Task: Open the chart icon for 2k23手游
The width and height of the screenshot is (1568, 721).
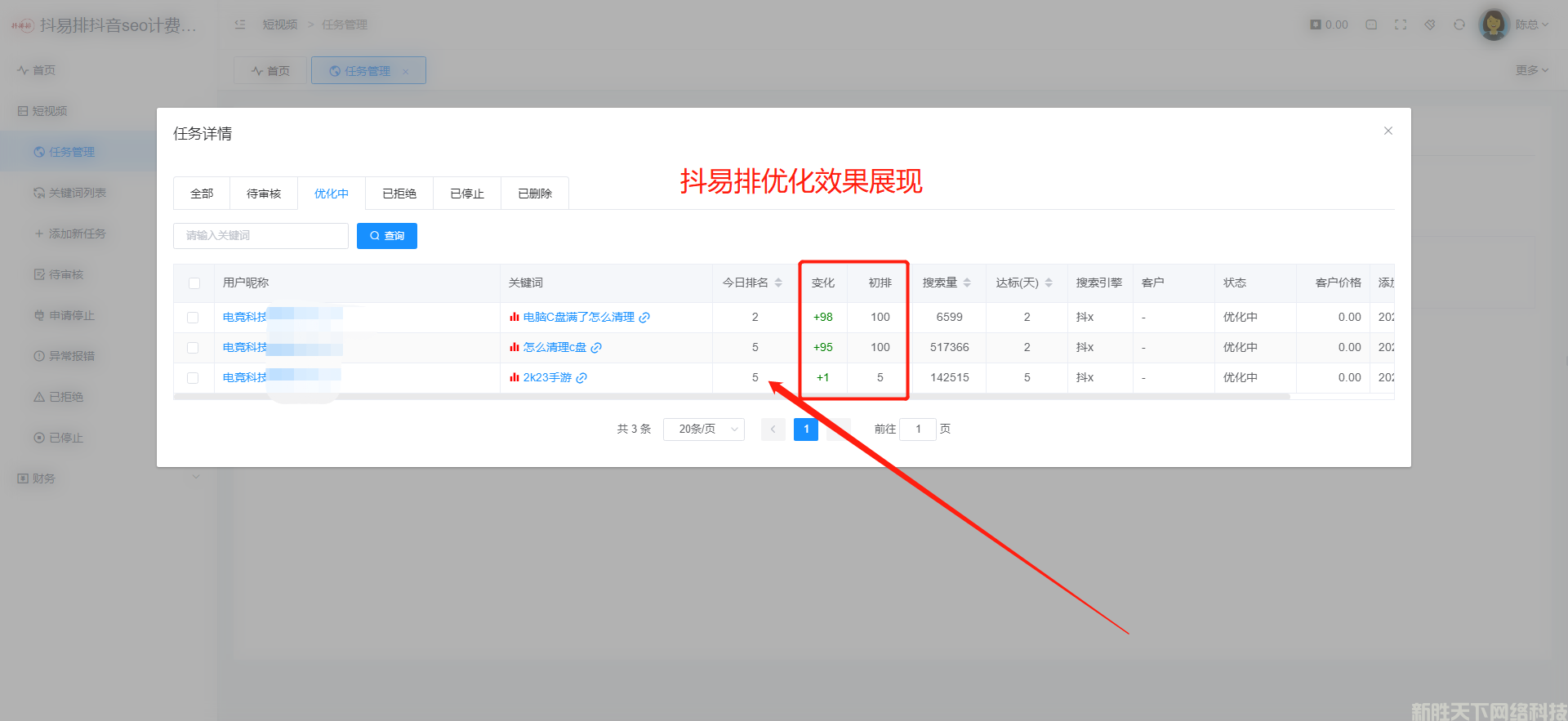Action: (x=514, y=378)
